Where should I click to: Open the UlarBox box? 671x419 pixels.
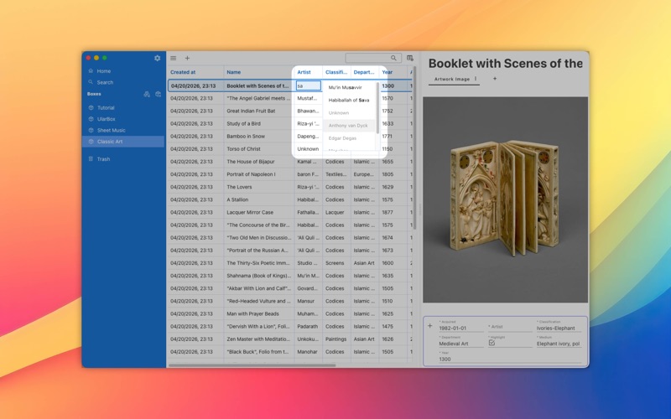[x=123, y=119]
